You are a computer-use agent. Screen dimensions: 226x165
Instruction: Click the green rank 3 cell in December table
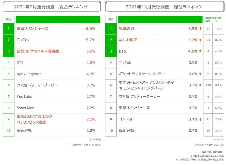pos(111,51)
